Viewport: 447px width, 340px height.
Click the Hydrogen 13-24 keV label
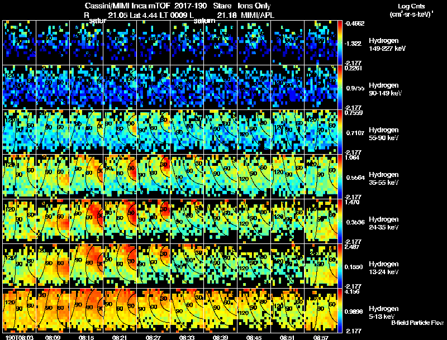coord(384,268)
